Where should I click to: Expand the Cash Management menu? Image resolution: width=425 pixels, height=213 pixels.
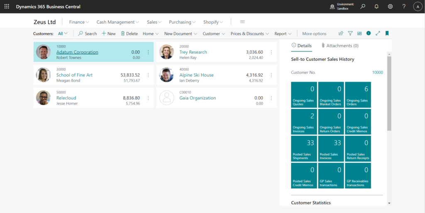[x=117, y=22]
